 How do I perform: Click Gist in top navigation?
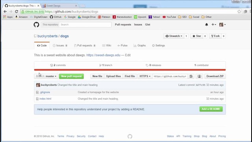(x=148, y=24)
